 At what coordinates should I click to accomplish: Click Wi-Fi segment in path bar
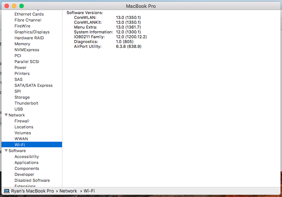(89, 191)
